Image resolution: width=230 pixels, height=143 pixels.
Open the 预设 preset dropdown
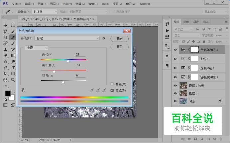[67, 38]
